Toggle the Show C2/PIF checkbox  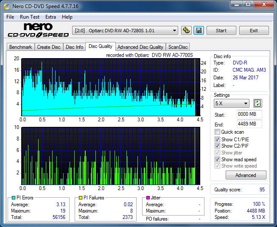217,146
